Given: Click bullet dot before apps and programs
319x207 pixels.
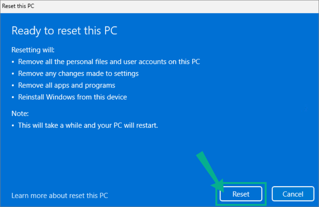Looking at the screenshot, I should [13, 85].
